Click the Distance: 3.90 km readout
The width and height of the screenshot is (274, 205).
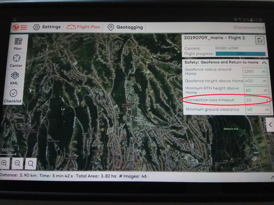[x=18, y=175]
